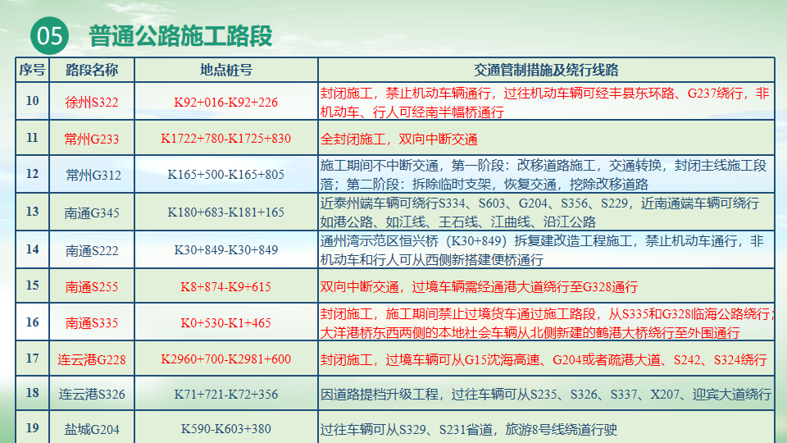Select stake number K8+874-K9+615

pos(226,287)
